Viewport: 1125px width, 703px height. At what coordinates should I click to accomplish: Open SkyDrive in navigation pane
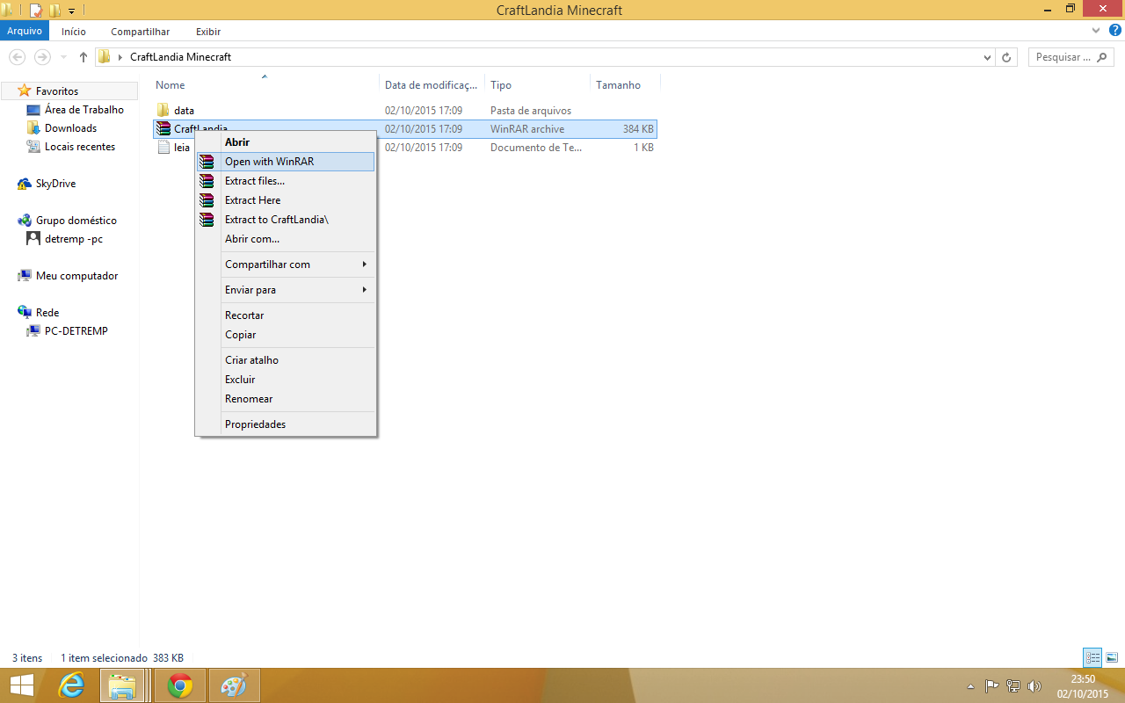tap(55, 184)
